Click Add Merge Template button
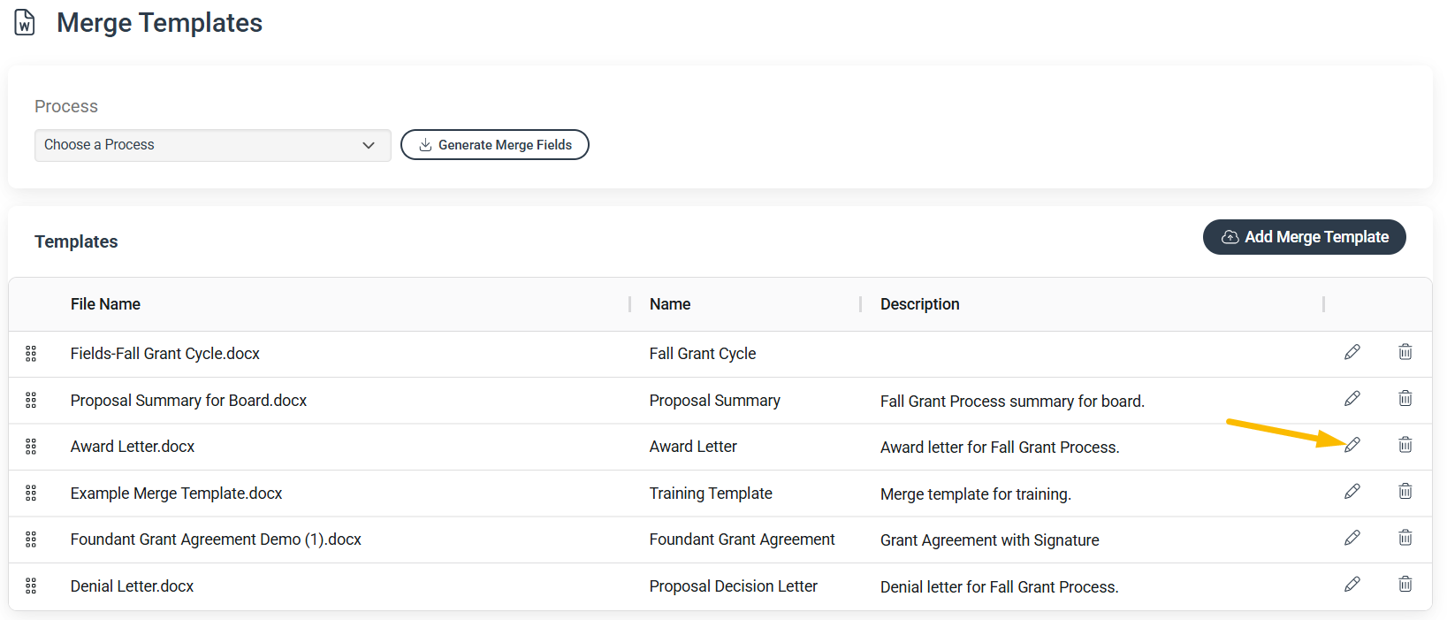The width and height of the screenshot is (1447, 620). [1305, 237]
